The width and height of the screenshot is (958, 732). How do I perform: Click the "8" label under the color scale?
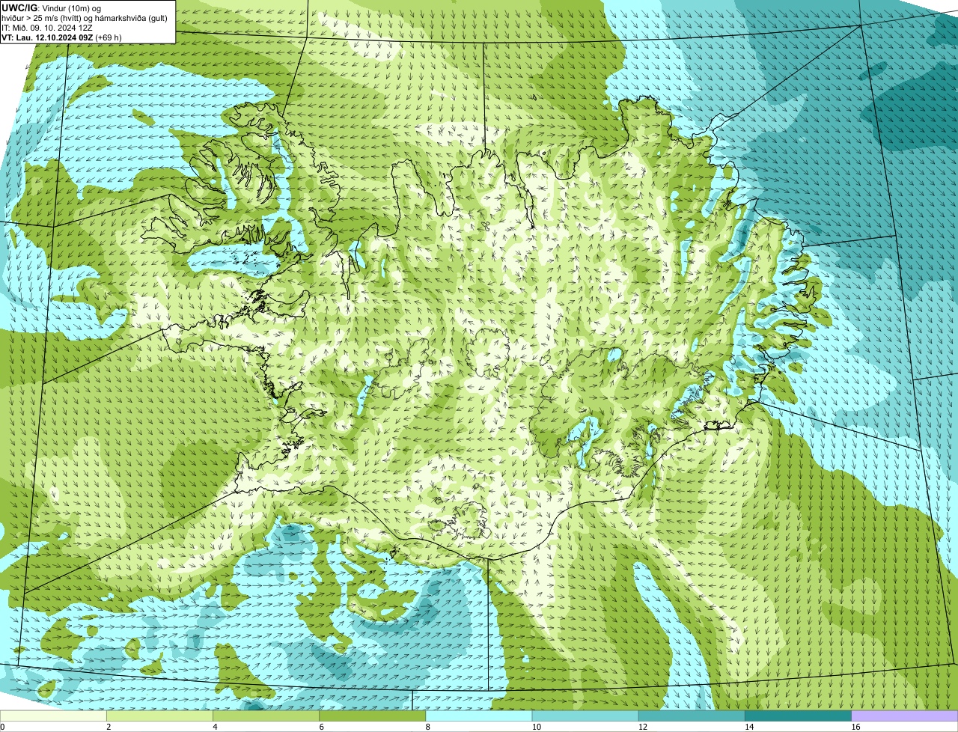point(427,727)
